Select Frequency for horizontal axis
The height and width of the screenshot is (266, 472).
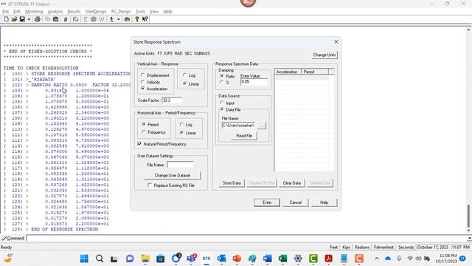(x=144, y=132)
